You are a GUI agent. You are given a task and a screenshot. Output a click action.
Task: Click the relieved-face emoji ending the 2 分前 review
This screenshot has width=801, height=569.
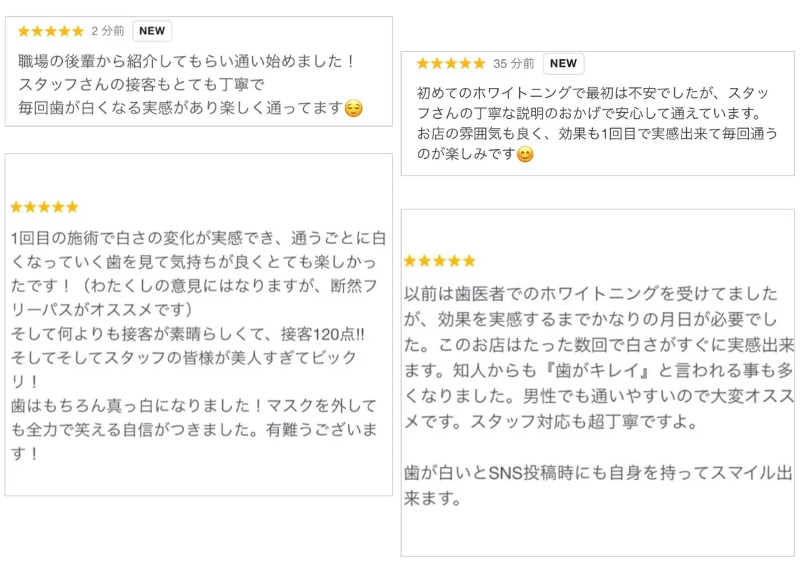(x=353, y=108)
